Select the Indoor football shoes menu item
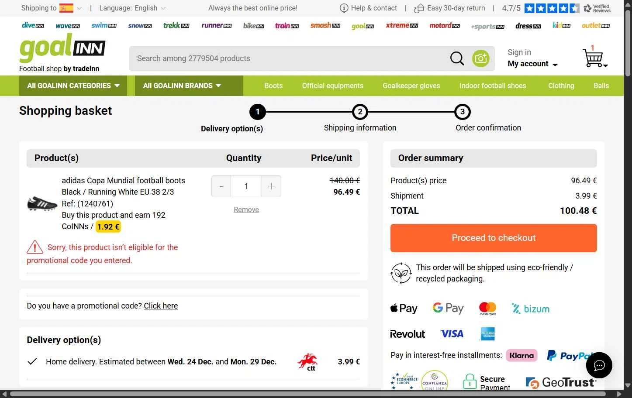 493,86
